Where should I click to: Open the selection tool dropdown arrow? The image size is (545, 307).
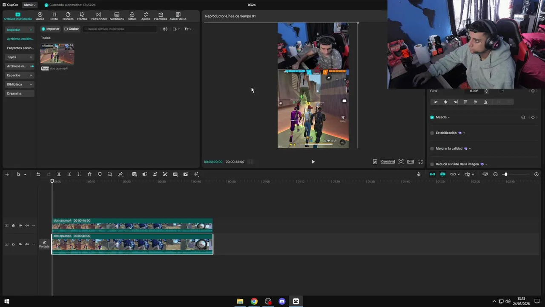[25, 174]
